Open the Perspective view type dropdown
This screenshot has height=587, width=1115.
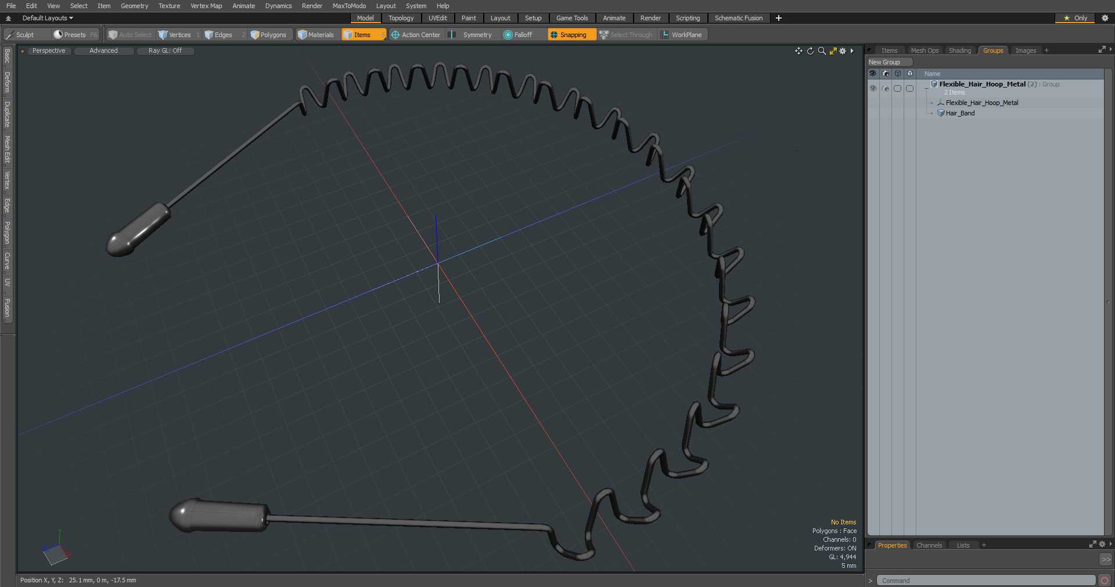pyautogui.click(x=49, y=51)
